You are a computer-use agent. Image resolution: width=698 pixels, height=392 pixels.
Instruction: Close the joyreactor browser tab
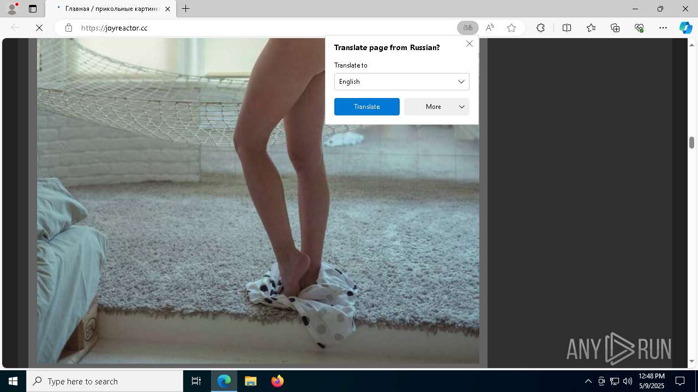[x=167, y=9]
